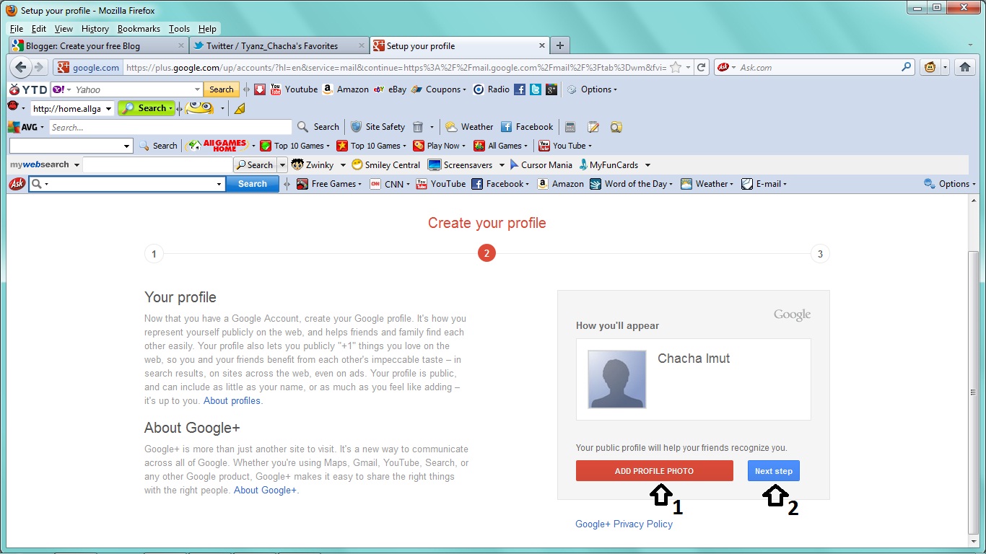Open the Radio shortcut in YTD toolbar
This screenshot has height=554, width=986.
click(x=491, y=89)
